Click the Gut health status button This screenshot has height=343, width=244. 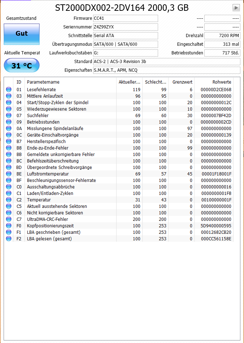[22, 34]
